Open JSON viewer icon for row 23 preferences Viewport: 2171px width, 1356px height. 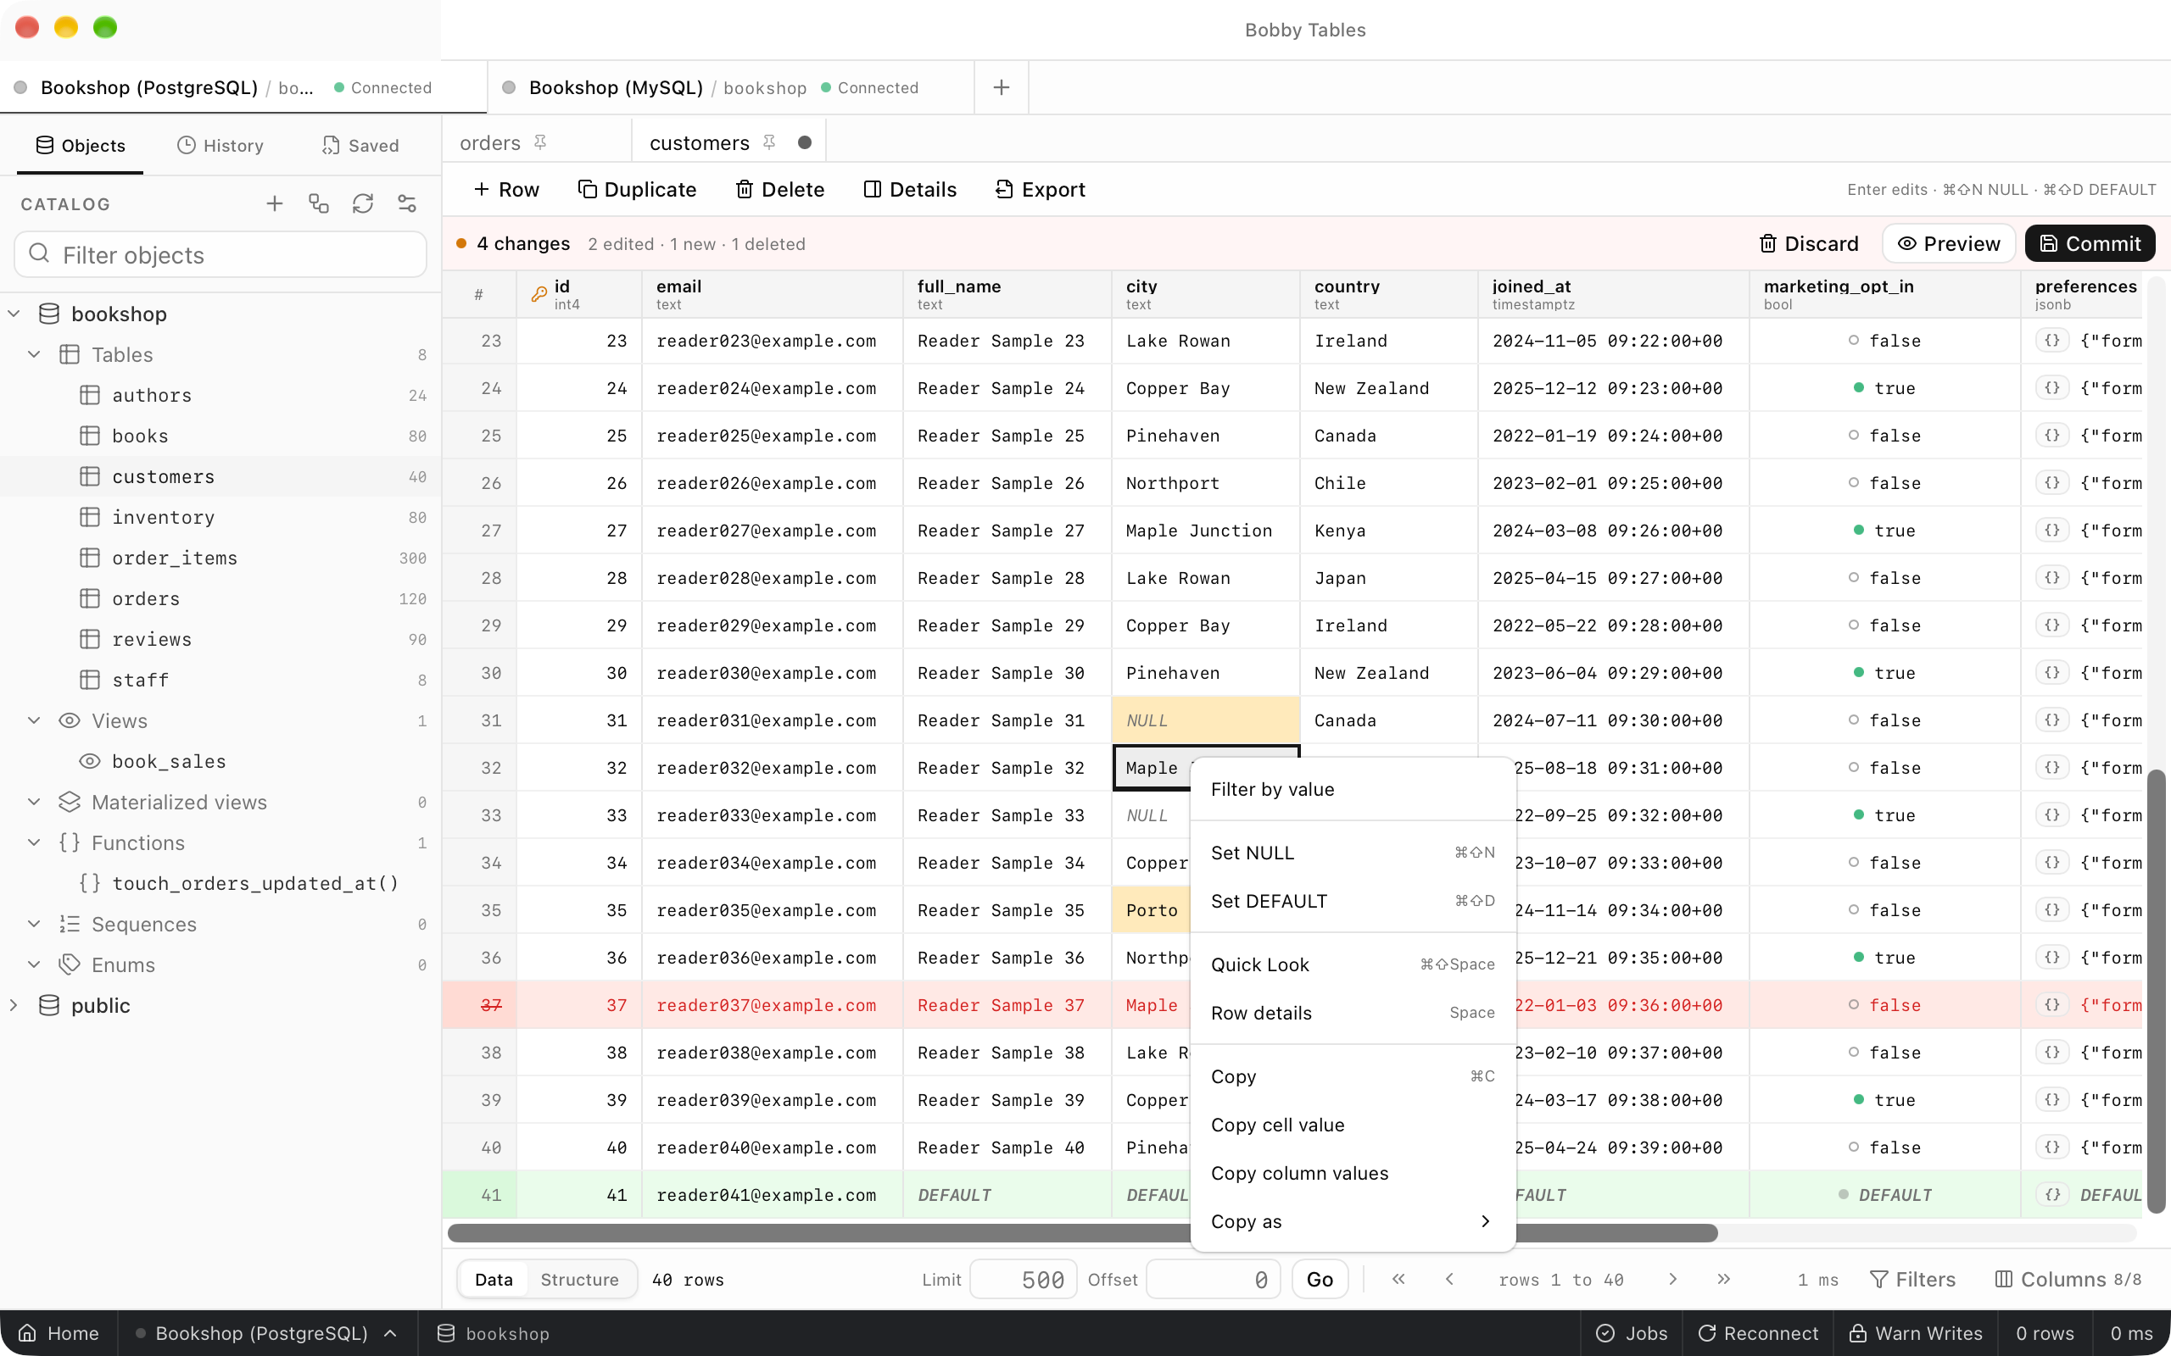click(2051, 341)
